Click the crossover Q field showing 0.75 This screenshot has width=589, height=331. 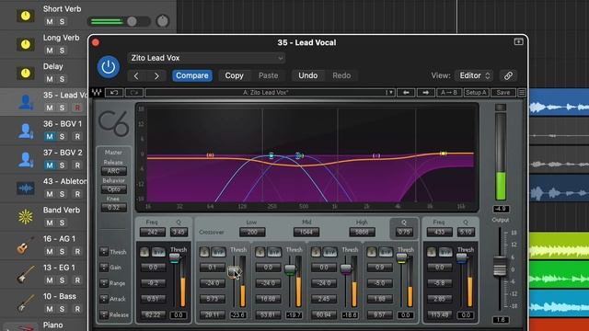[404, 233]
